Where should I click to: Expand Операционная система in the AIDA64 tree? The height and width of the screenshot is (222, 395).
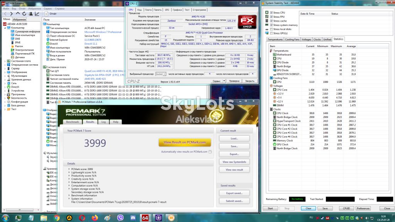pos(5,65)
